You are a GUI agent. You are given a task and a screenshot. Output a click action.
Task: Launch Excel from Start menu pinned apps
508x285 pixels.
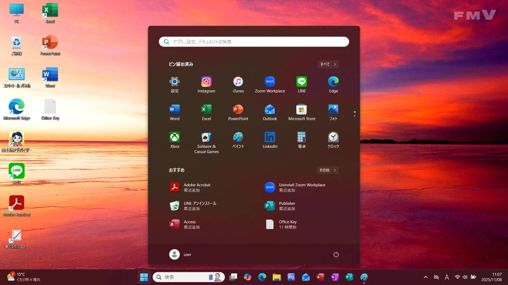pos(206,112)
